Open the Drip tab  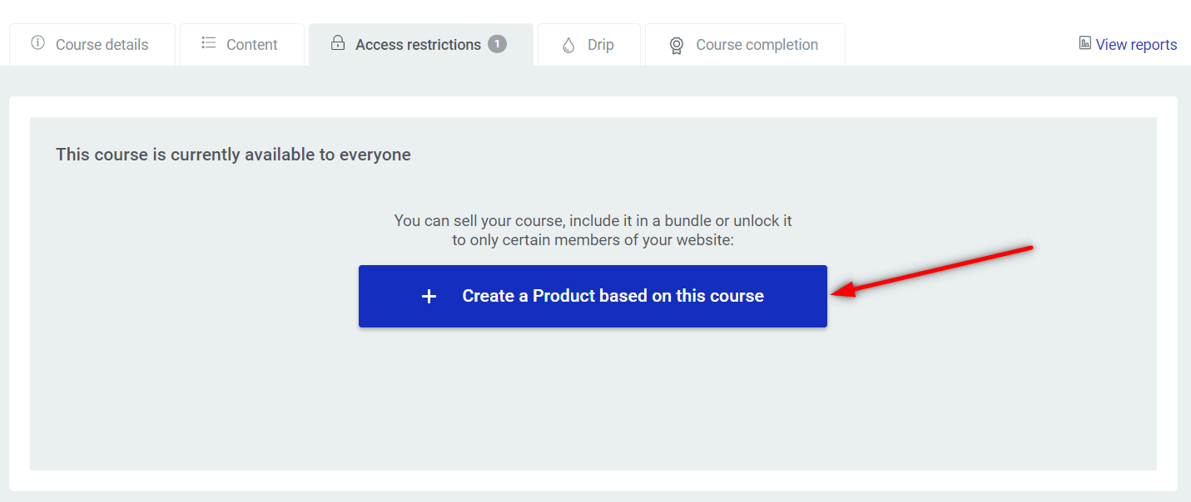(x=589, y=45)
